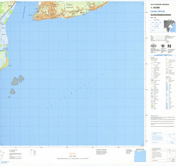This screenshot has width=176, height=166.
Task: Click the 'PETA RUPABUMI INDONESIA' heading
Action: point(160,4)
